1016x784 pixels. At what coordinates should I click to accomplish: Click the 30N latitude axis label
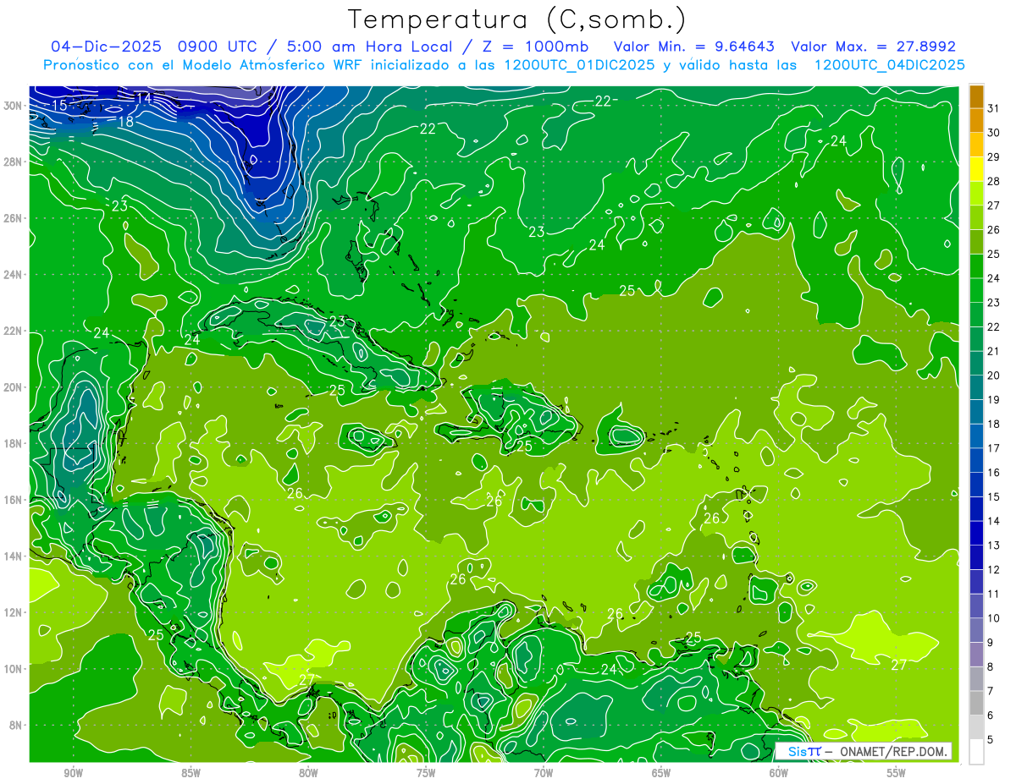13,105
